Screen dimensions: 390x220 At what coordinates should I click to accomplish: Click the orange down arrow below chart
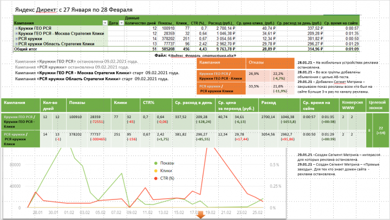tap(201, 215)
